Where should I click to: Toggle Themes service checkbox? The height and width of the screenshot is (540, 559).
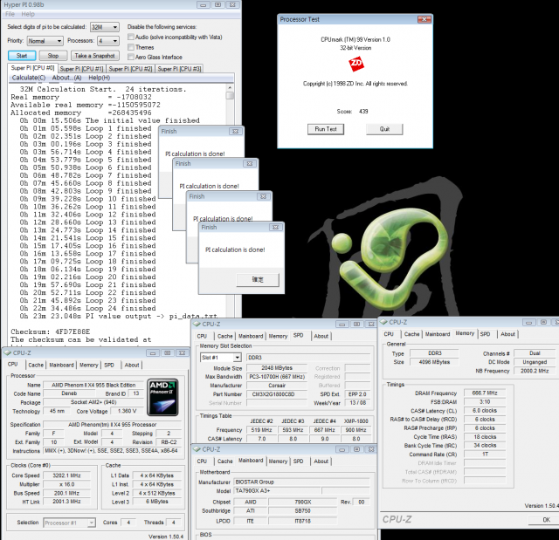(x=131, y=47)
